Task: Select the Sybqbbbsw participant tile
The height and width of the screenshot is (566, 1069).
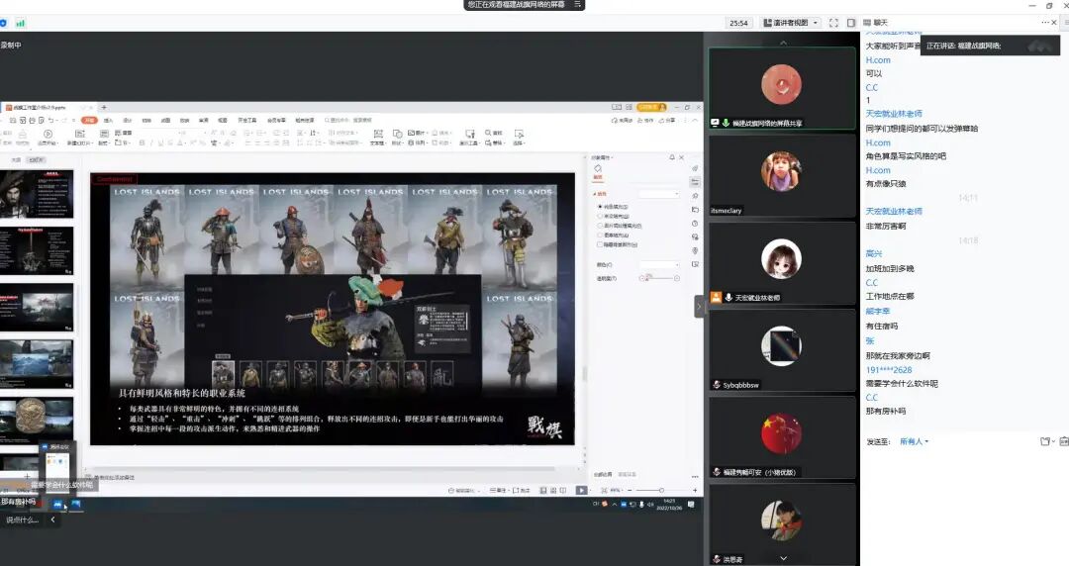Action: tap(782, 350)
